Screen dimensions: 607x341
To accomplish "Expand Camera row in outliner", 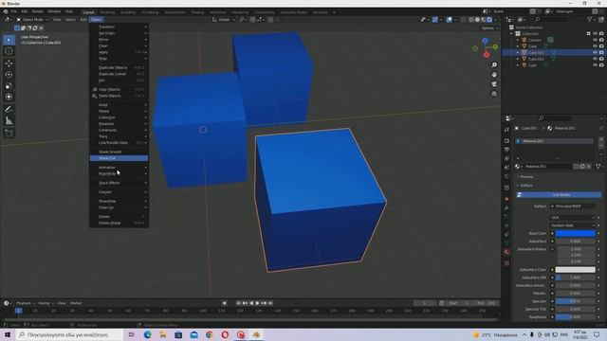I will pos(518,40).
